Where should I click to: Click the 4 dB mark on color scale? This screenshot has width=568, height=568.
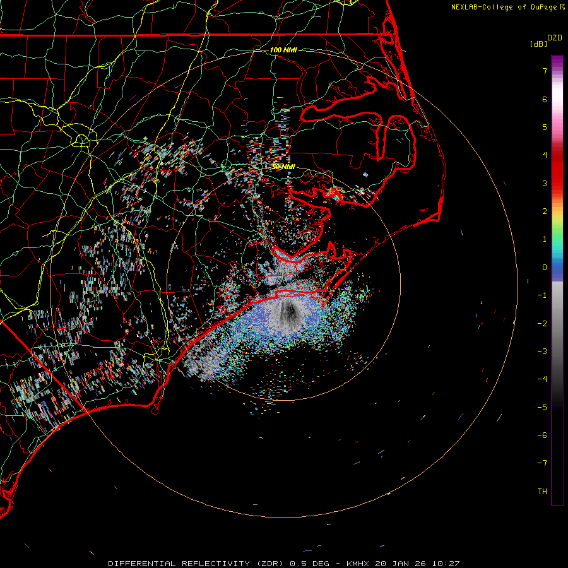545,155
